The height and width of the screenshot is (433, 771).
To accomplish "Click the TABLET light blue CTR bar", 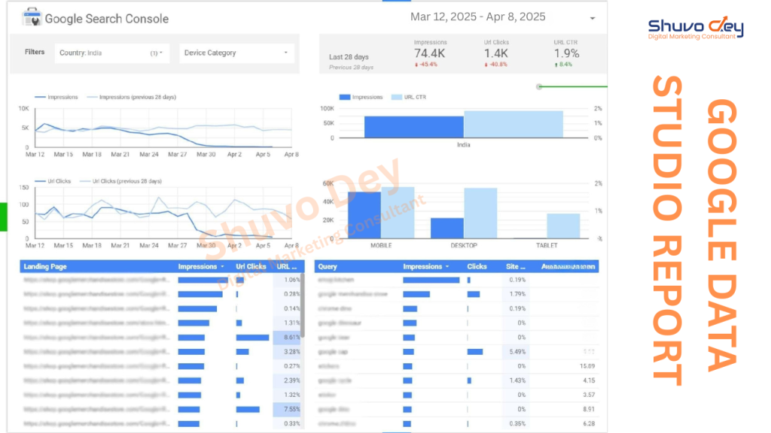I will [x=563, y=226].
